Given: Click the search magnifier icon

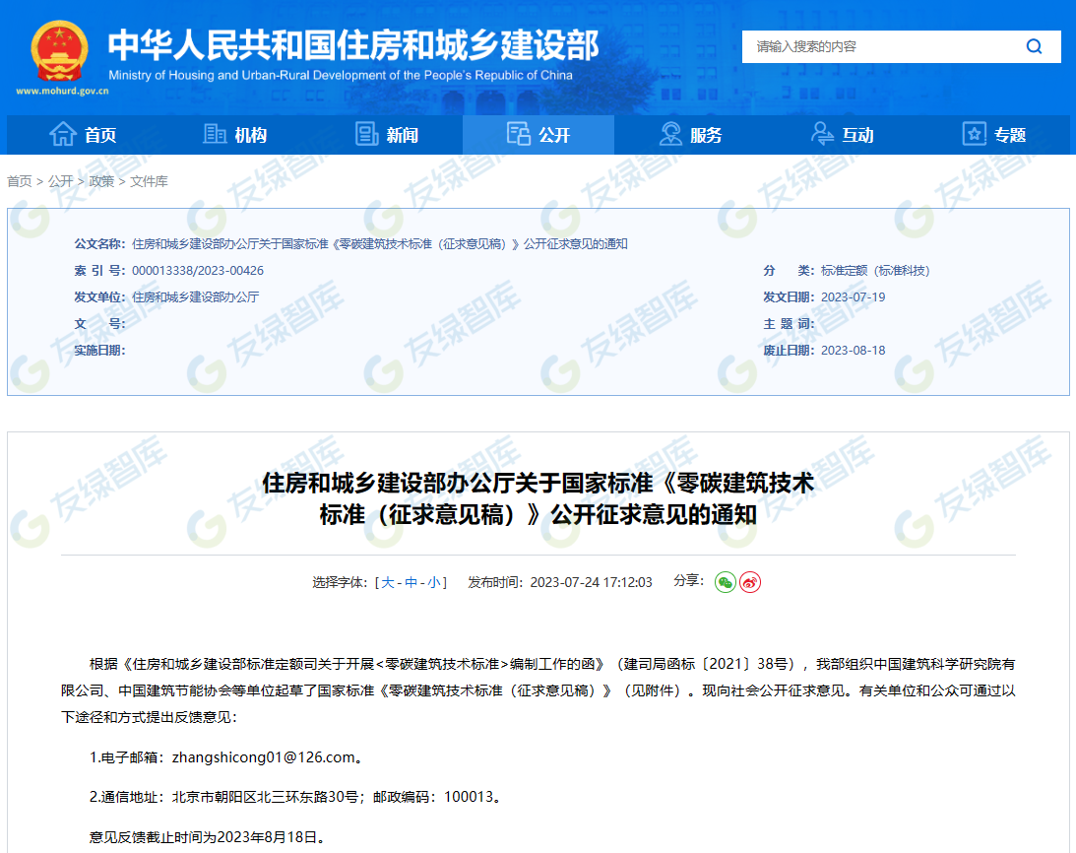Looking at the screenshot, I should point(1034,46).
